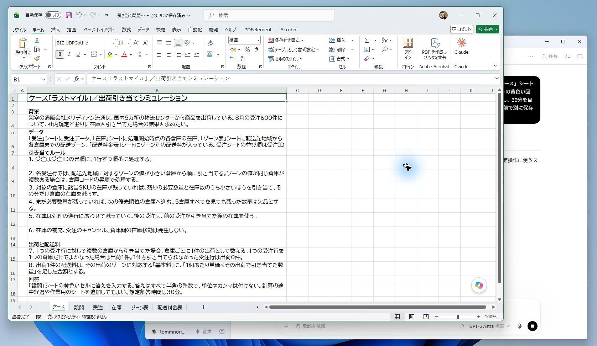
Task: Select Top Align vertical alignment
Action: point(159,43)
